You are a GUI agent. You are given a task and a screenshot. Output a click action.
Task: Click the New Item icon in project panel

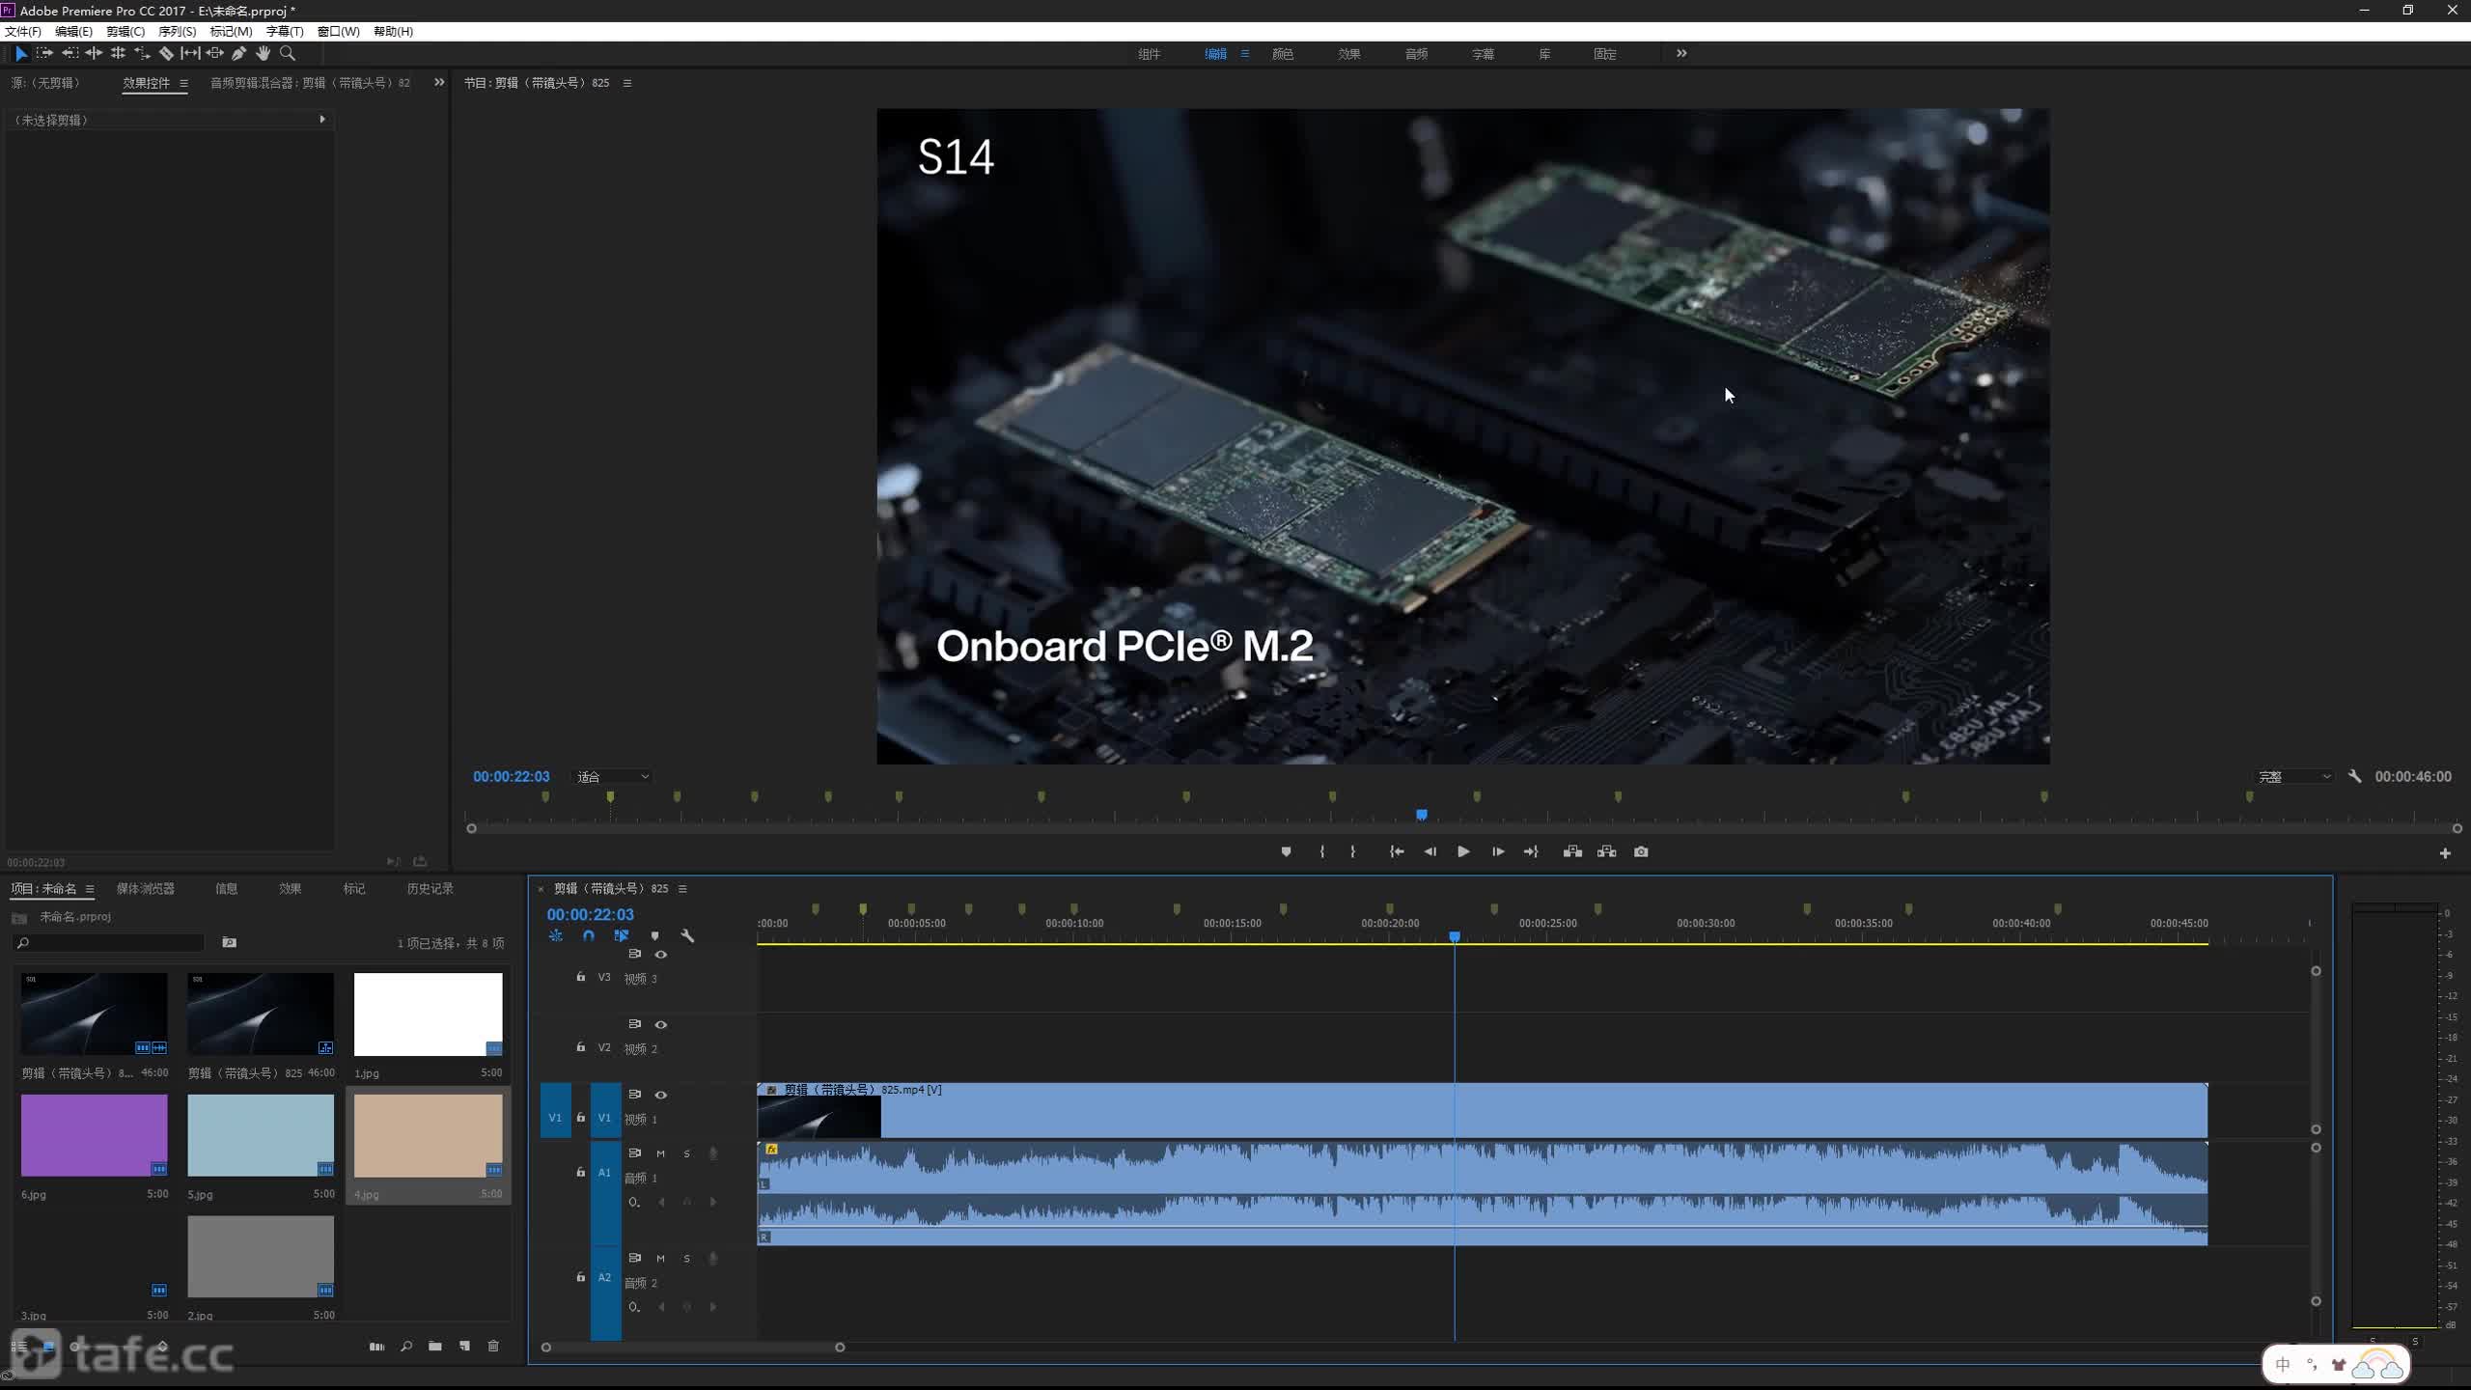[464, 1346]
